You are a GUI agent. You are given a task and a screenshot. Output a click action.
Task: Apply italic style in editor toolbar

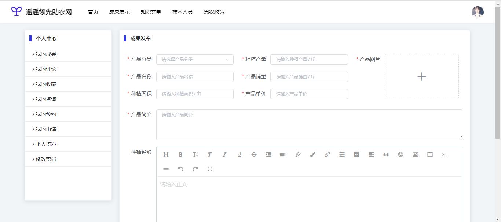coord(224,154)
